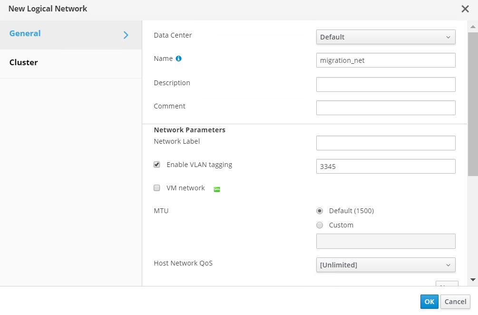Screen dimensions: 478x315
Task: Click the Cancel button
Action: click(455, 301)
